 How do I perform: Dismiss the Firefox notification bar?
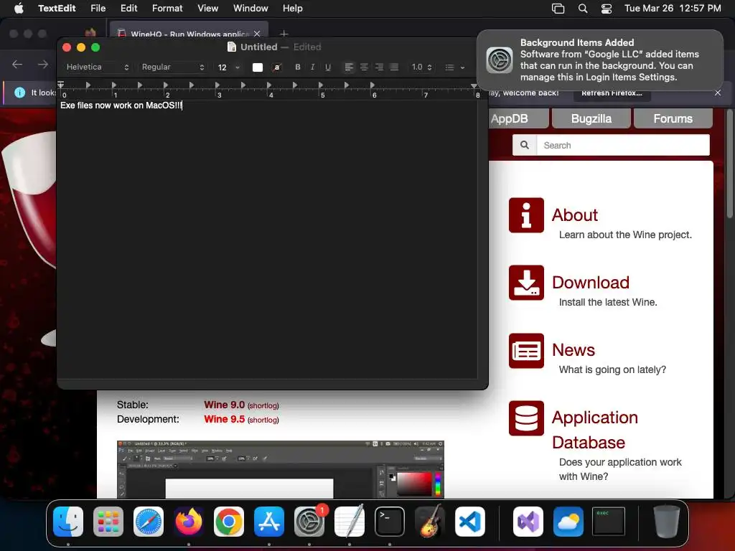coord(718,93)
